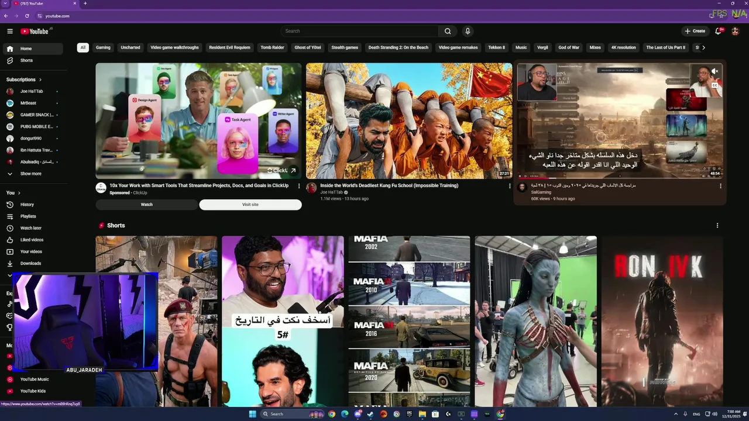
Task: Click the YouTube search input field
Action: pos(359,31)
